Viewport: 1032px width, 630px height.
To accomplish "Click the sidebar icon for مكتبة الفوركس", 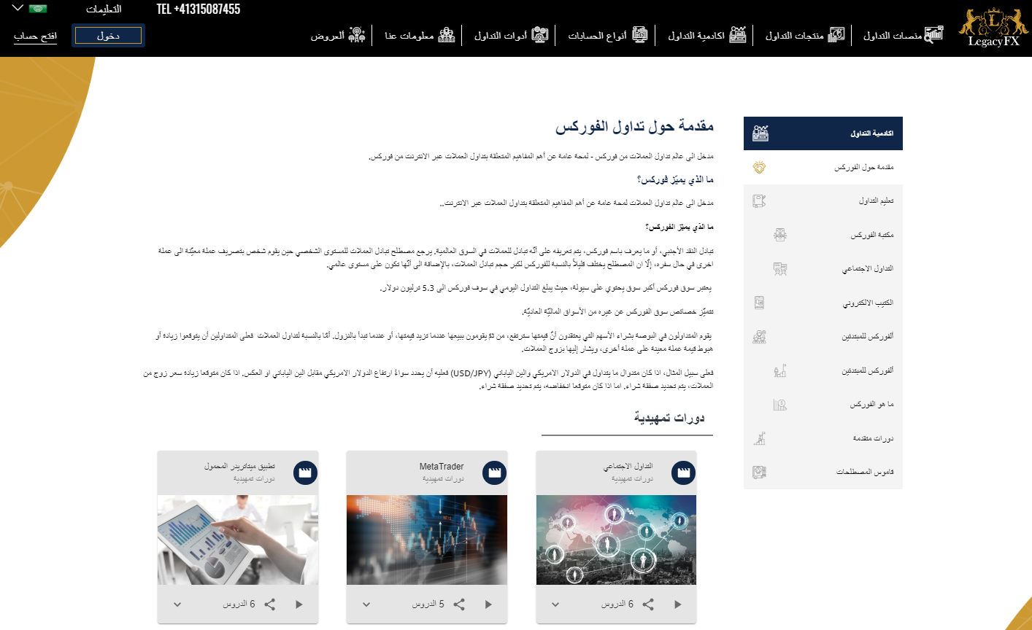I will tap(780, 235).
